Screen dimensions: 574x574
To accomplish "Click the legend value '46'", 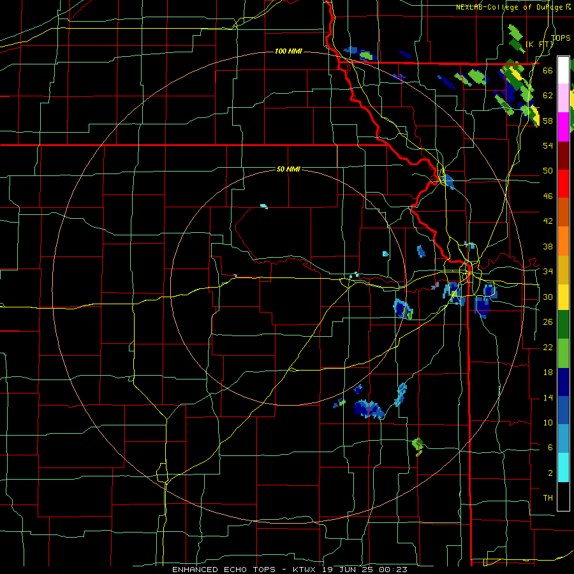I will click(548, 196).
